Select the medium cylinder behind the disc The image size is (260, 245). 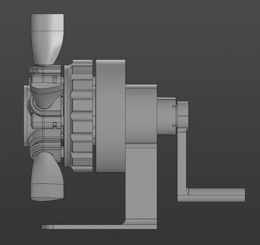141,114
